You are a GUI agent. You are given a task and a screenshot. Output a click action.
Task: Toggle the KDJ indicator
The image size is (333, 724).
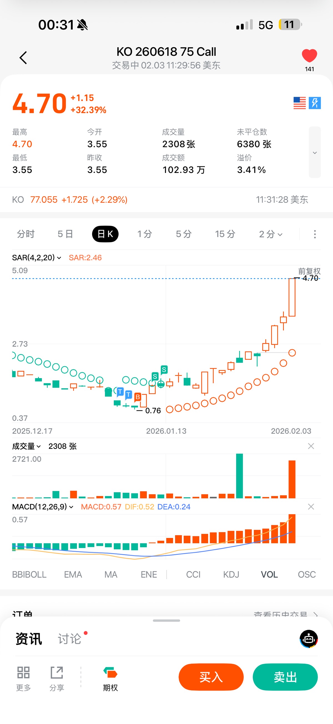(231, 574)
